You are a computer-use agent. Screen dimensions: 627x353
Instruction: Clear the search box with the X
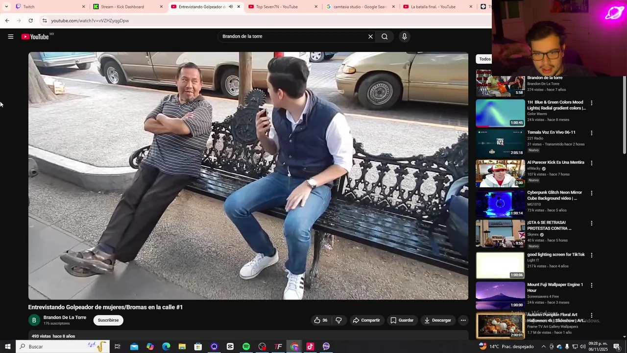click(x=370, y=36)
